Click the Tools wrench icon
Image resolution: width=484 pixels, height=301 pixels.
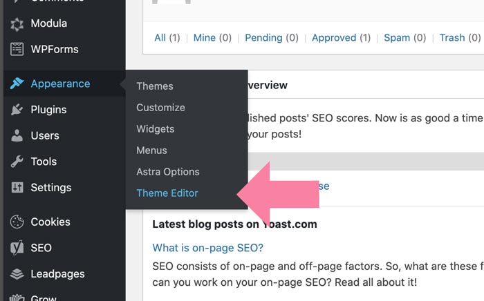click(17, 162)
